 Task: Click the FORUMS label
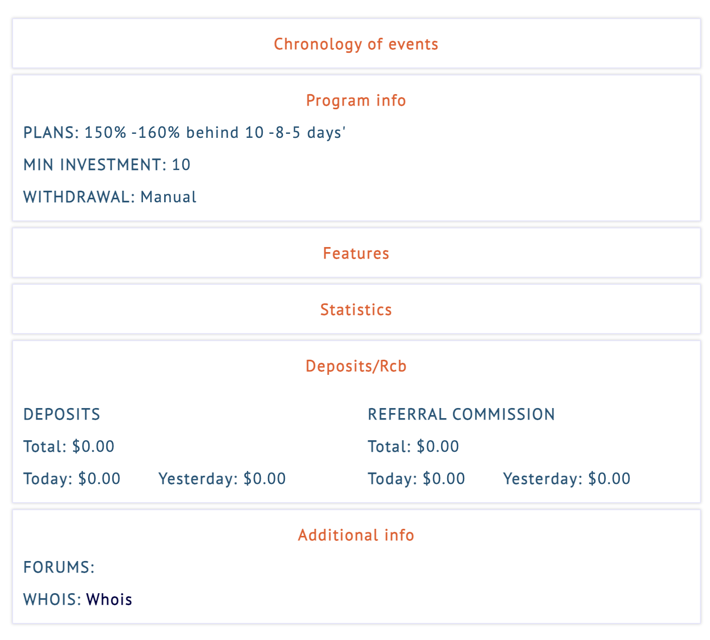(x=59, y=568)
